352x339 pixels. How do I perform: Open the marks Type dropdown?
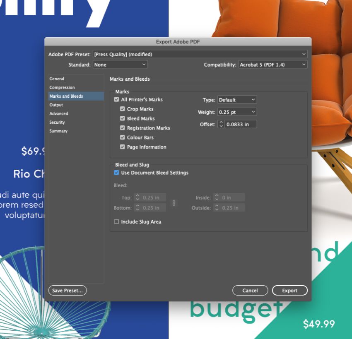pos(237,100)
